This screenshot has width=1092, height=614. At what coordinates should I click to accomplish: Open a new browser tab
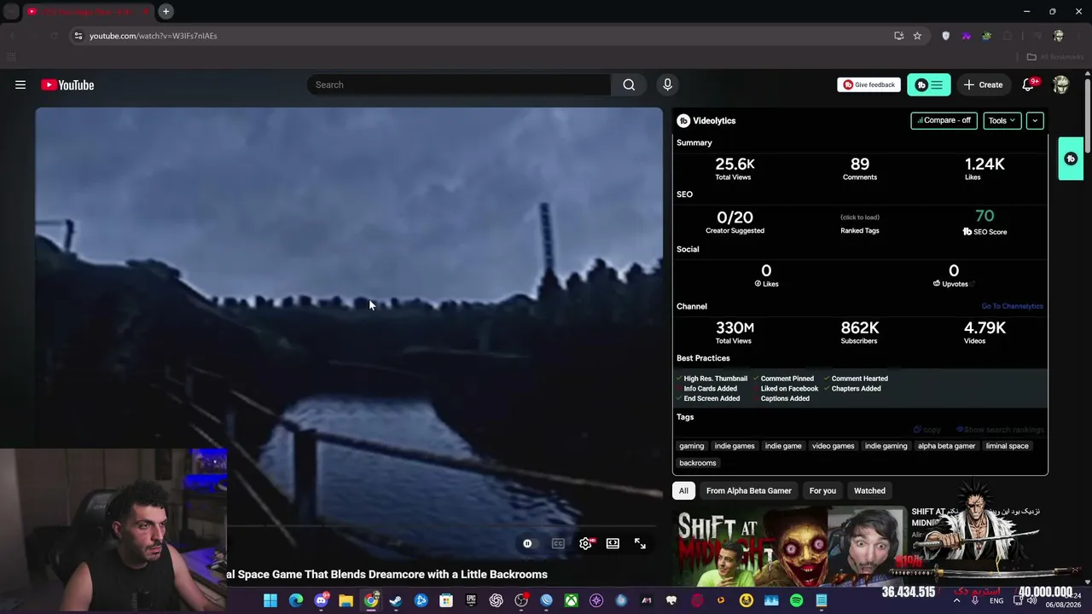click(166, 11)
